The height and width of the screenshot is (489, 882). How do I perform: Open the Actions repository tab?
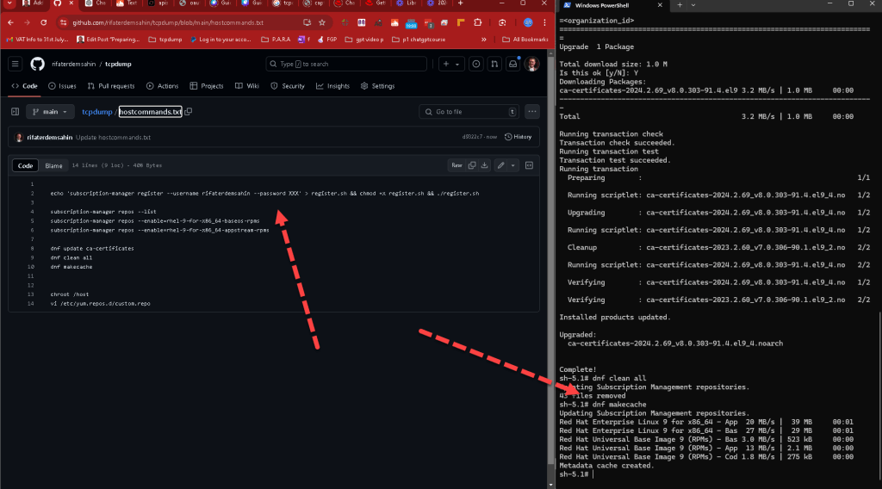[x=163, y=86]
